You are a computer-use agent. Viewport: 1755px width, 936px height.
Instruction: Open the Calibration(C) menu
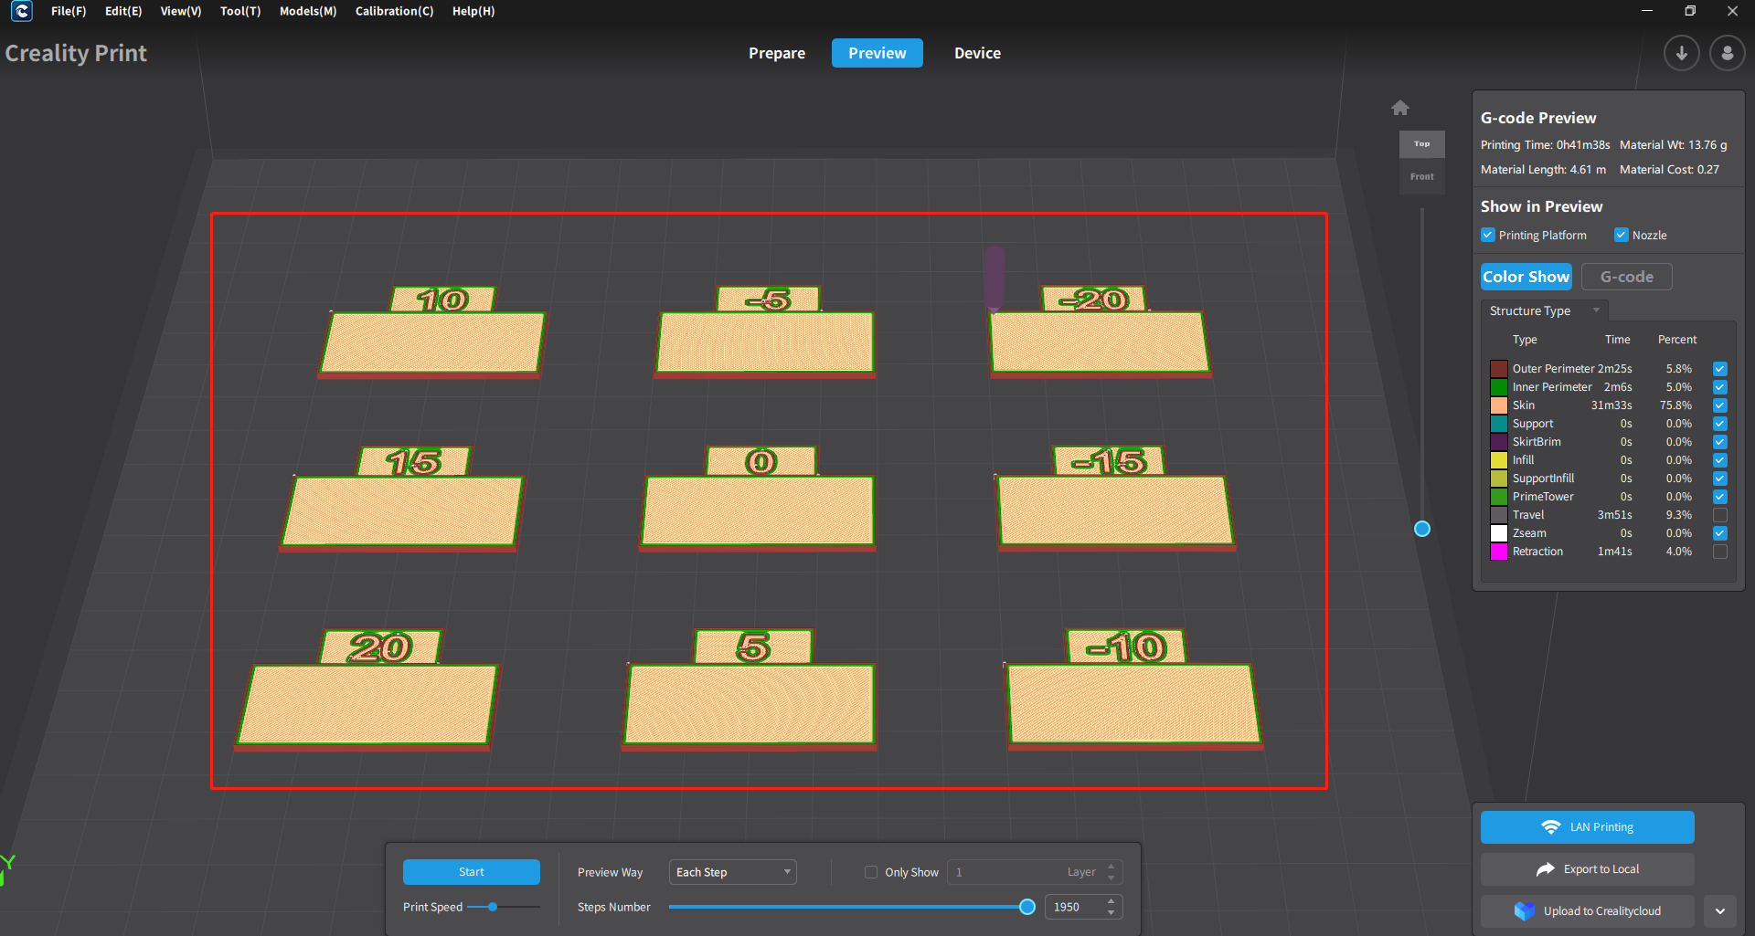click(394, 11)
